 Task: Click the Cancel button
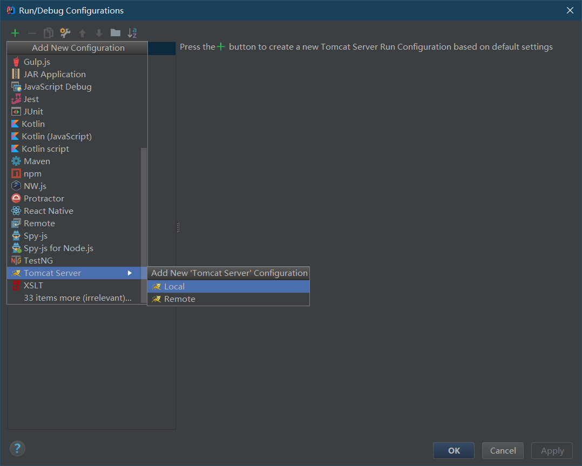click(503, 450)
